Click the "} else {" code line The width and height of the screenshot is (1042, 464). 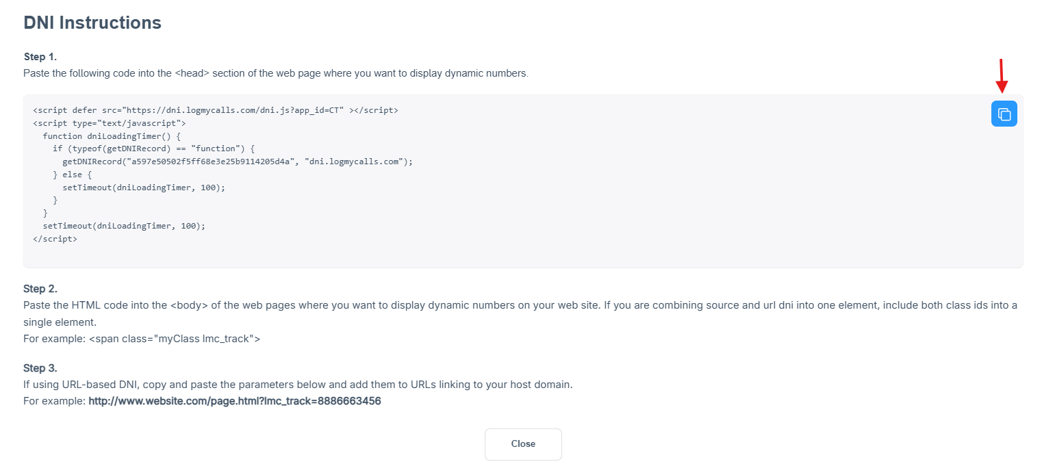pos(72,175)
